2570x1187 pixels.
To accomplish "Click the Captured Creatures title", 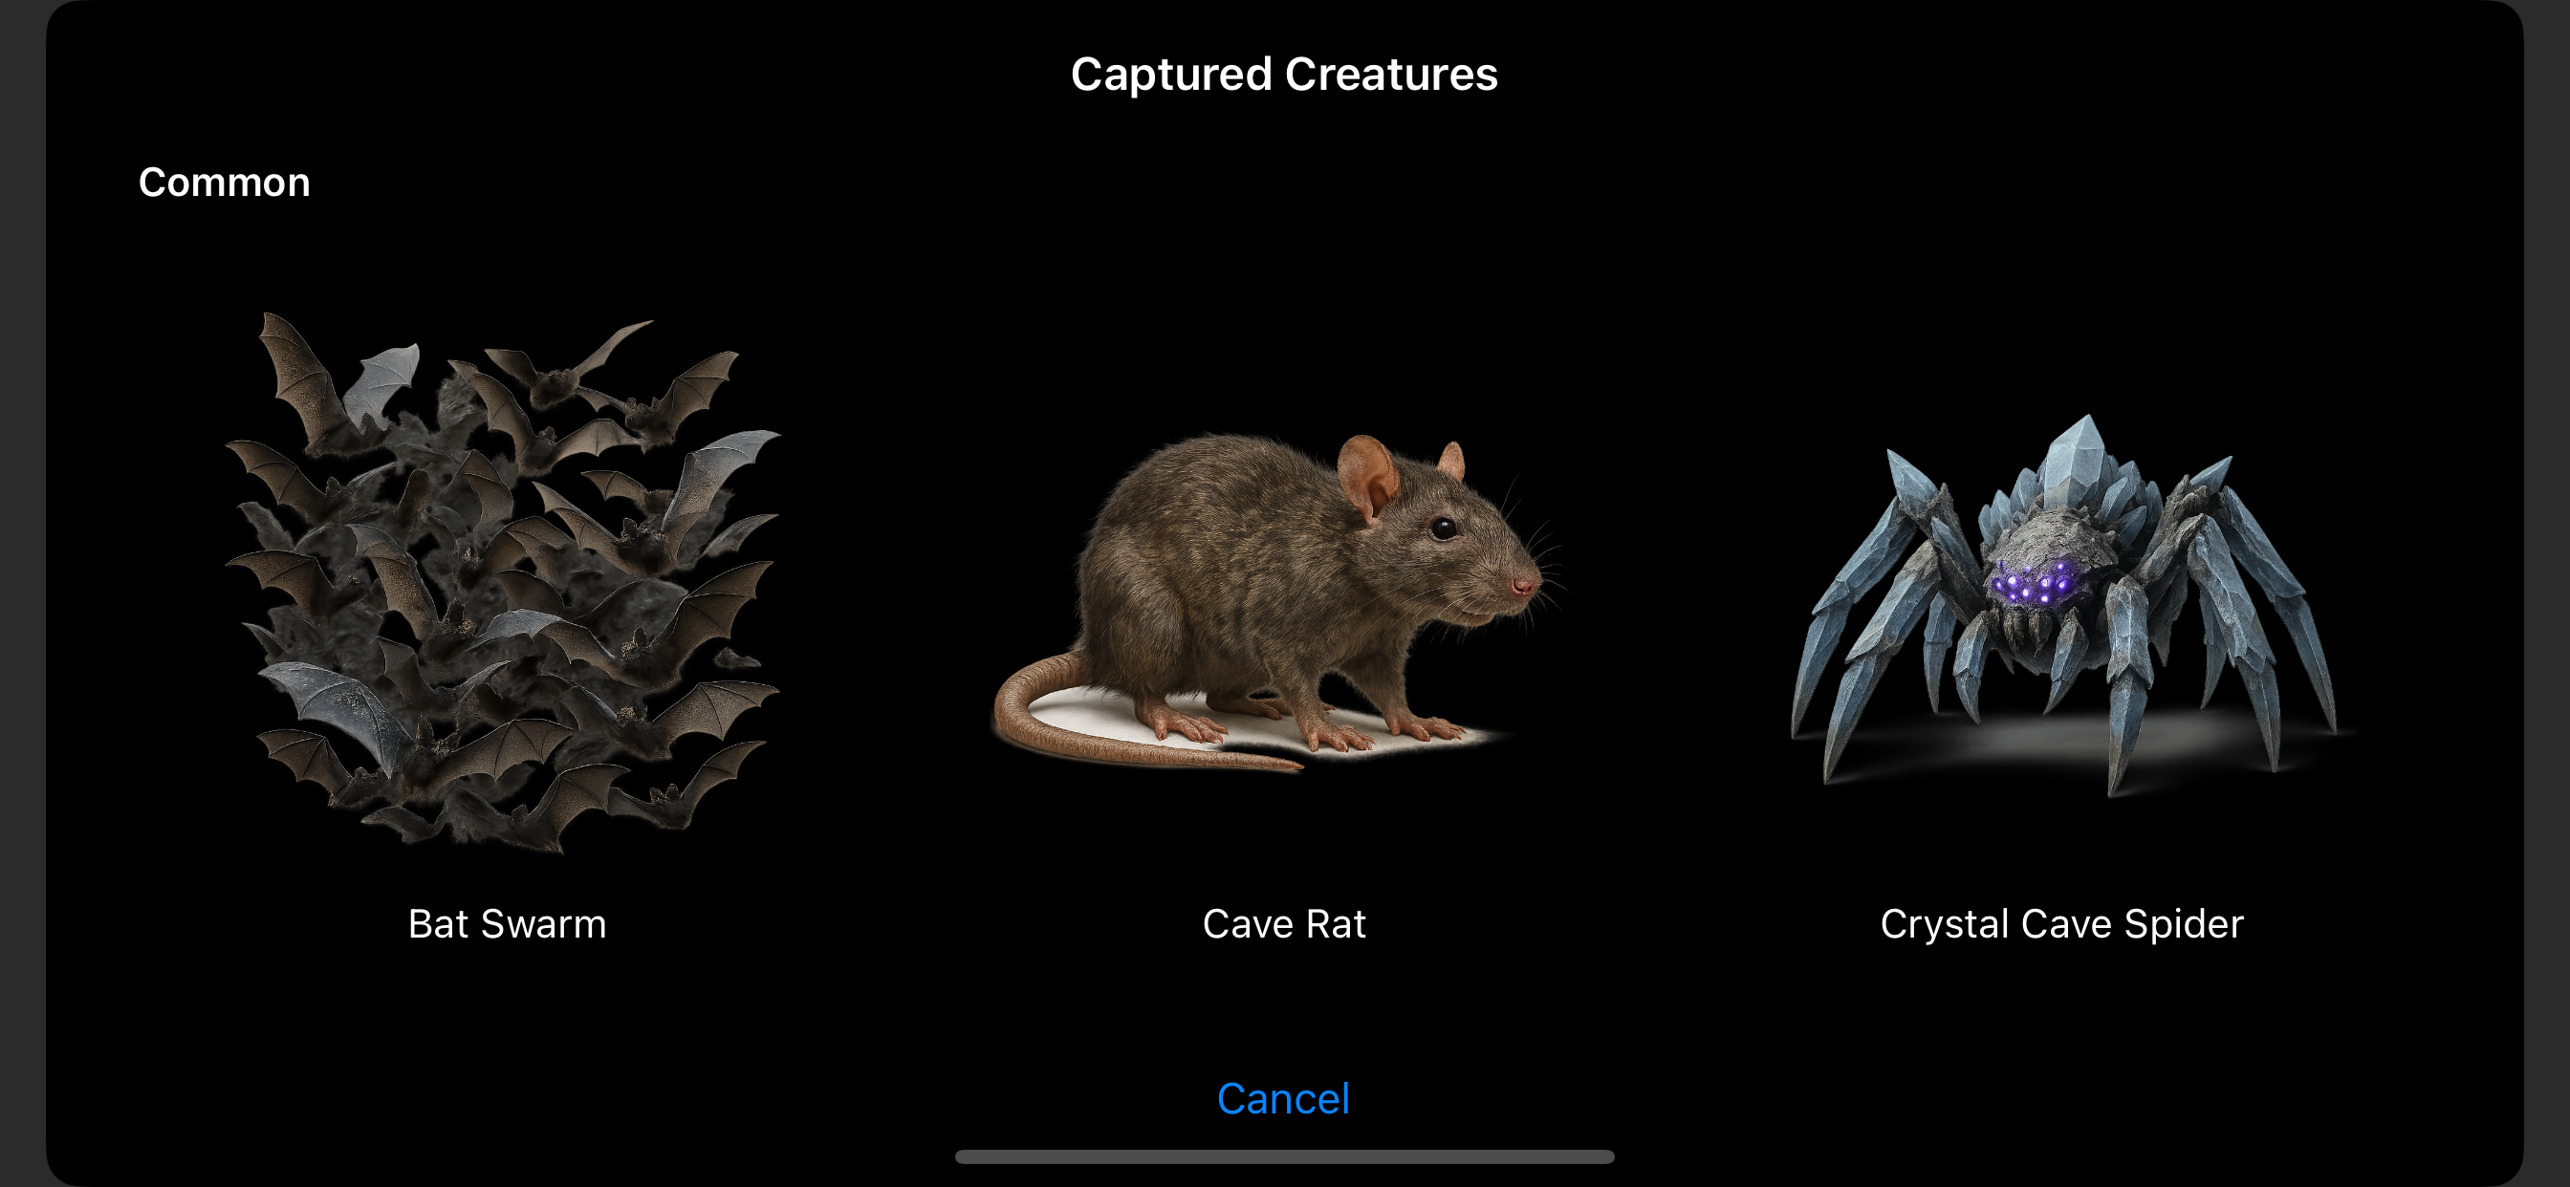I will pyautogui.click(x=1284, y=74).
